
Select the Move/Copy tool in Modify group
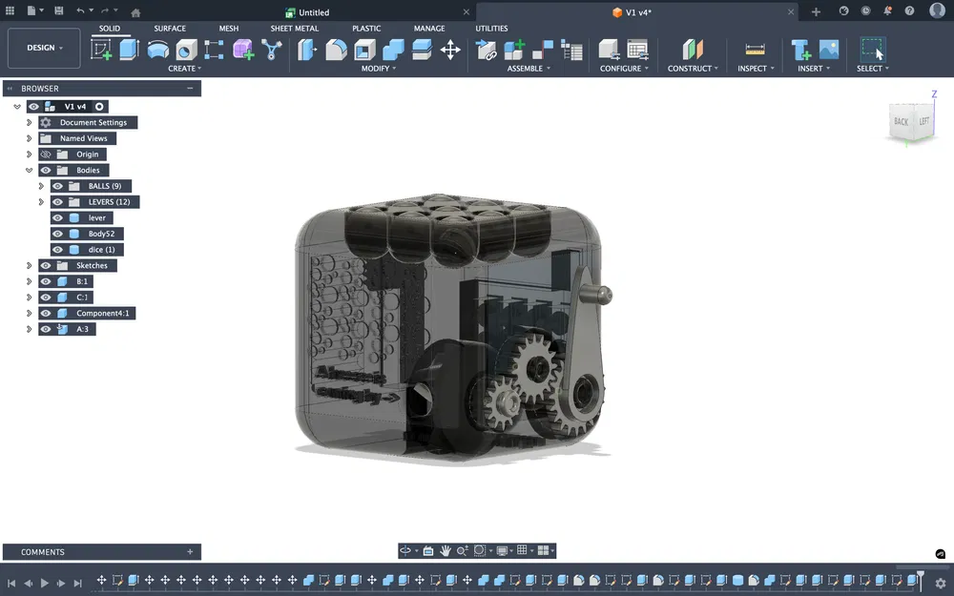(450, 50)
